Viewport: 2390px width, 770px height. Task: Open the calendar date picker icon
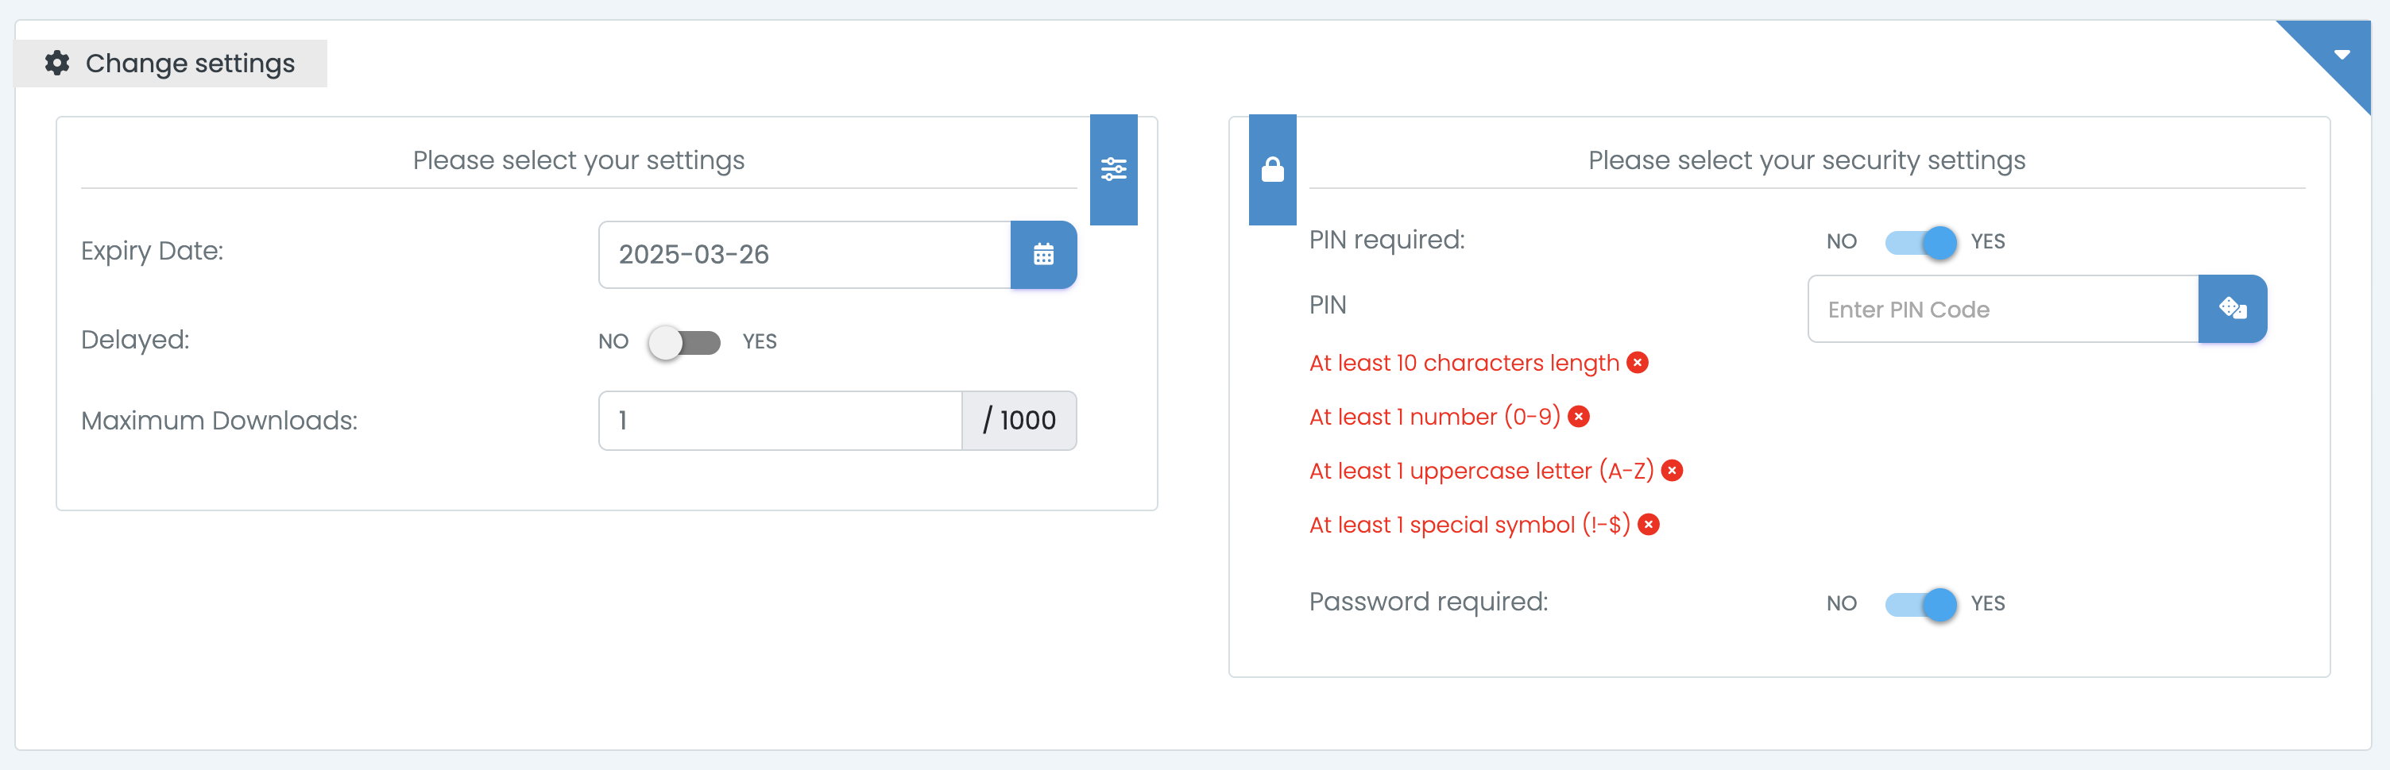1044,254
